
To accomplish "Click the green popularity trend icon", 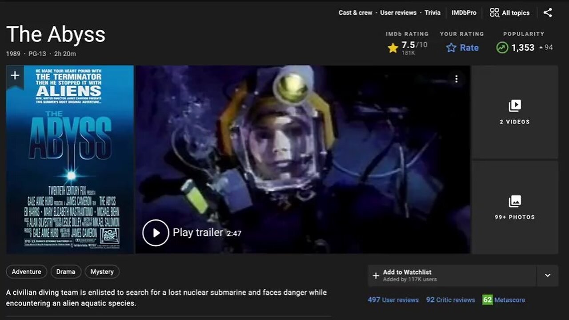I will [502, 48].
